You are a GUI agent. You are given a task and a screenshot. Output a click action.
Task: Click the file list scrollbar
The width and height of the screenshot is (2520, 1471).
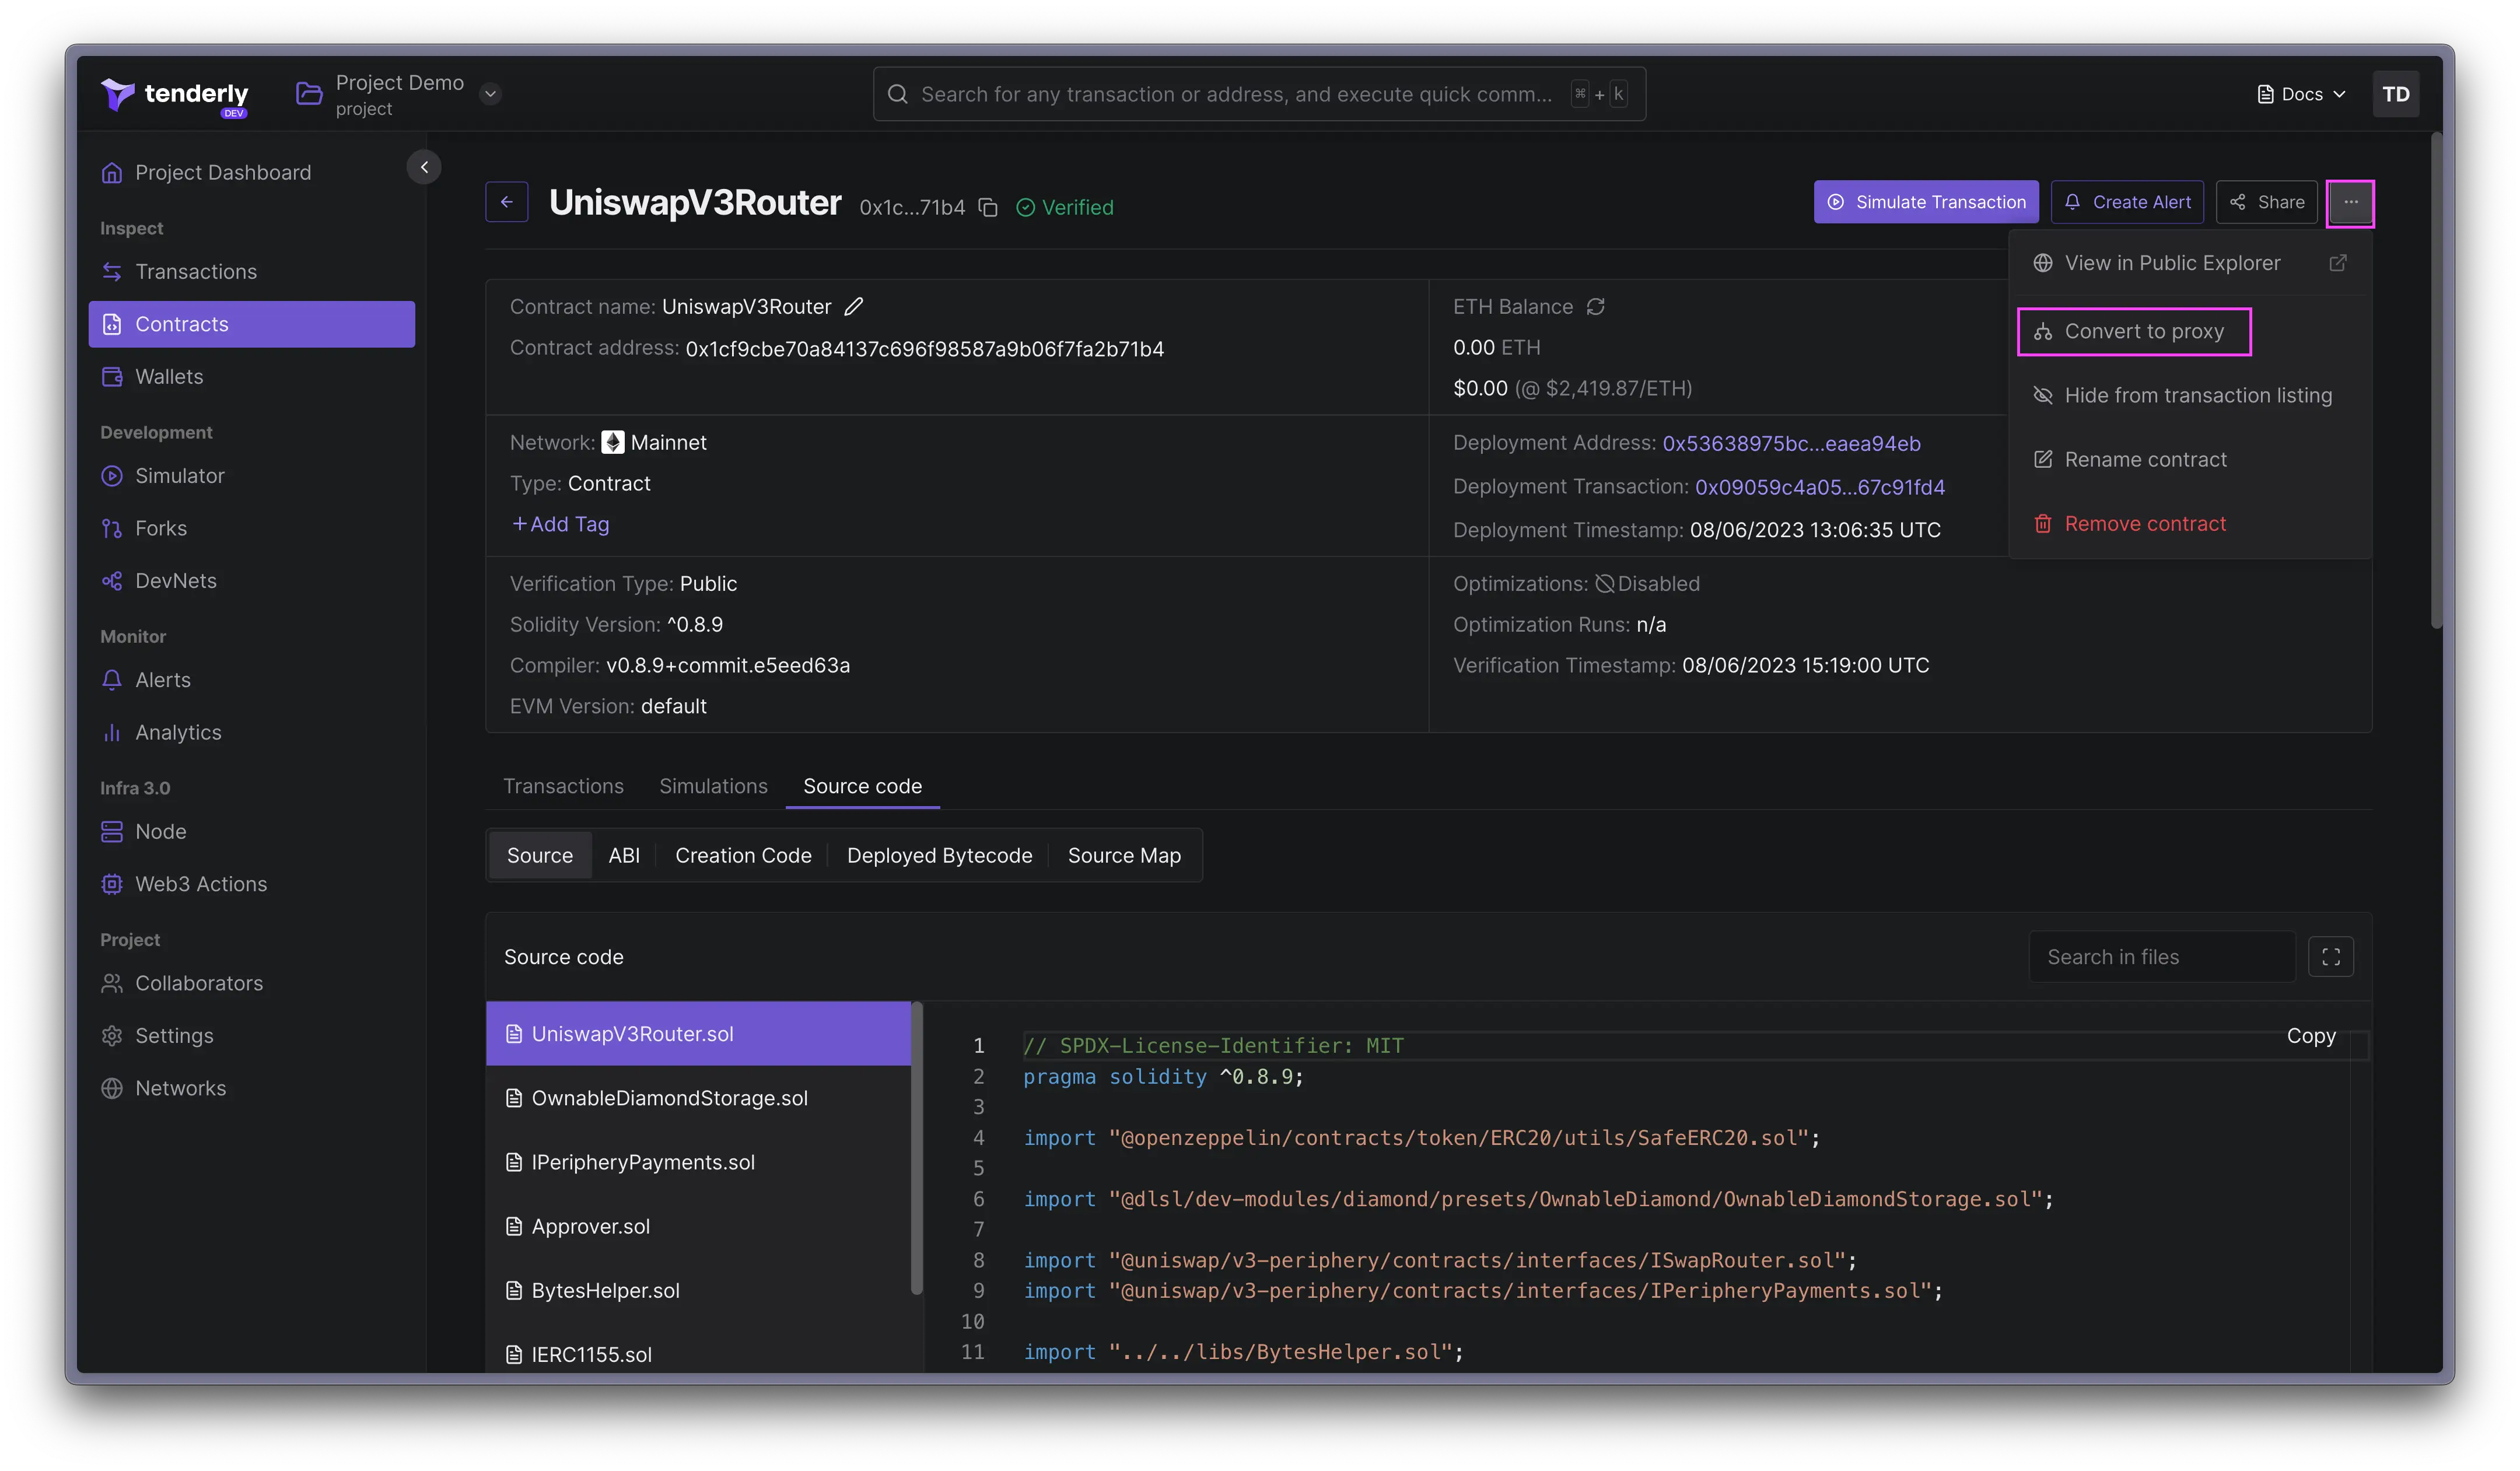(916, 1148)
